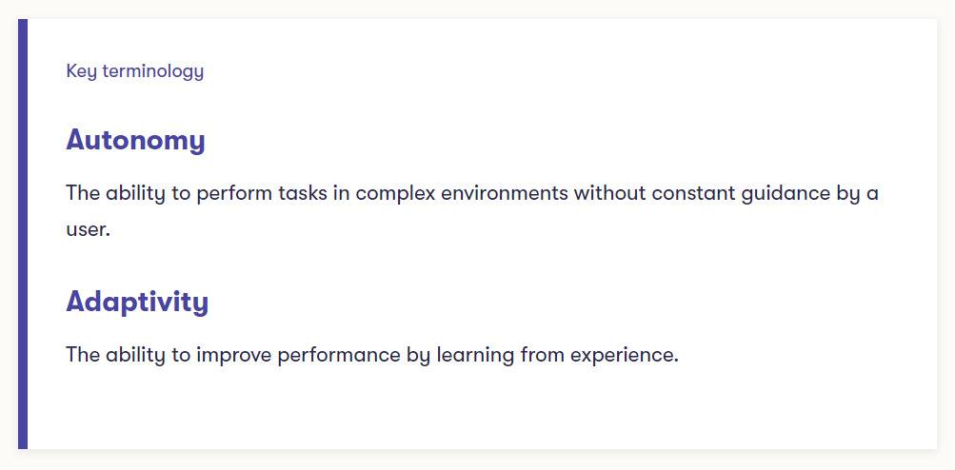Click the word "improve" in Adaptivity definition
Screen dimensions: 955x470
(x=234, y=355)
